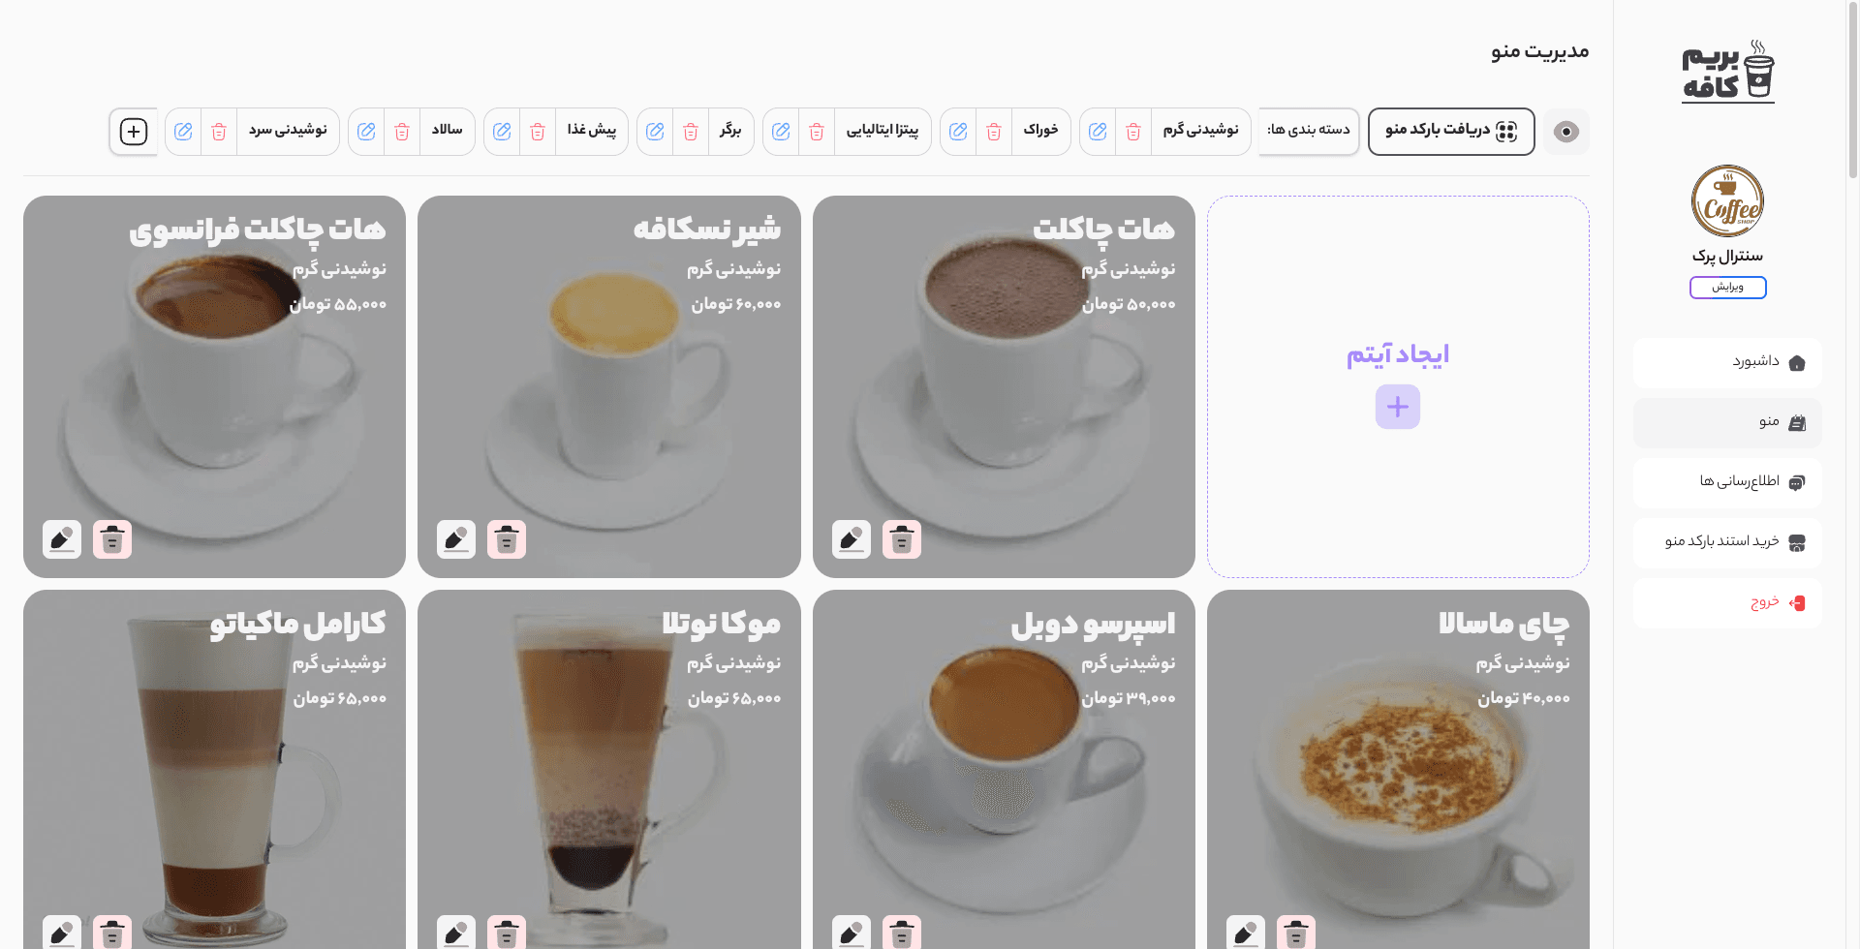Screen dimensions: 1860x949
Task: Click the دریافت بارکد منو button
Action: (1450, 131)
